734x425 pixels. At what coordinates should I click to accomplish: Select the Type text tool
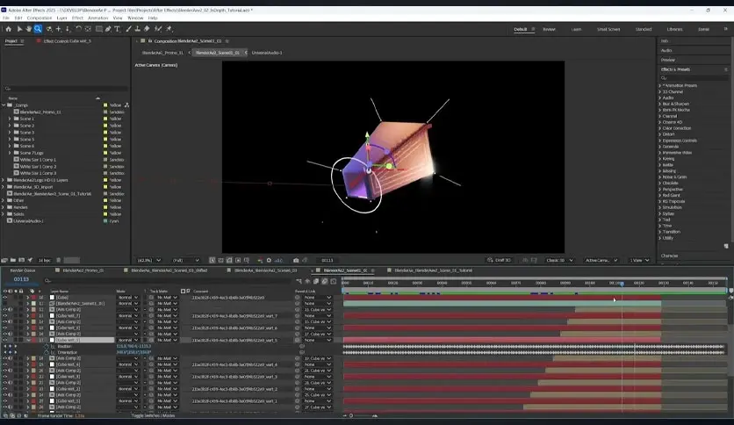click(x=117, y=29)
